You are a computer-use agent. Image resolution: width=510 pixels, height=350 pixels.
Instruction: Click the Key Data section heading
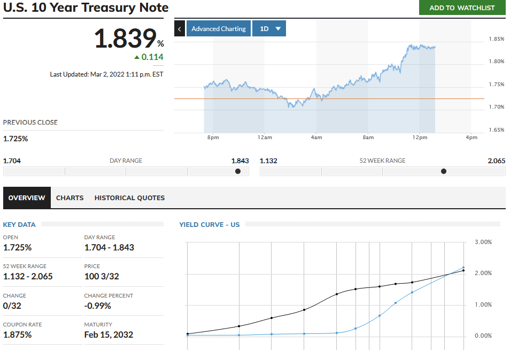[x=19, y=225]
